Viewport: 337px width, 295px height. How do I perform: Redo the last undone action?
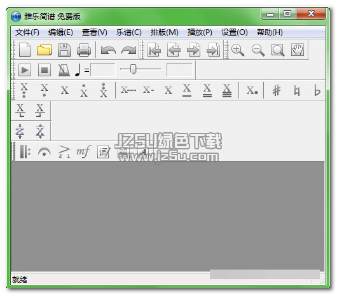click(128, 50)
